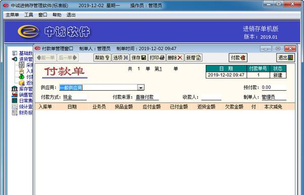This screenshot has width=304, height=195.
Task: Open the 窗口 menu
Action: coord(43,15)
